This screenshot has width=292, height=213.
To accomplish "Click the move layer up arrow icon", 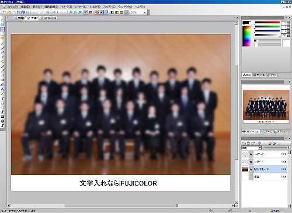I will click(x=259, y=143).
